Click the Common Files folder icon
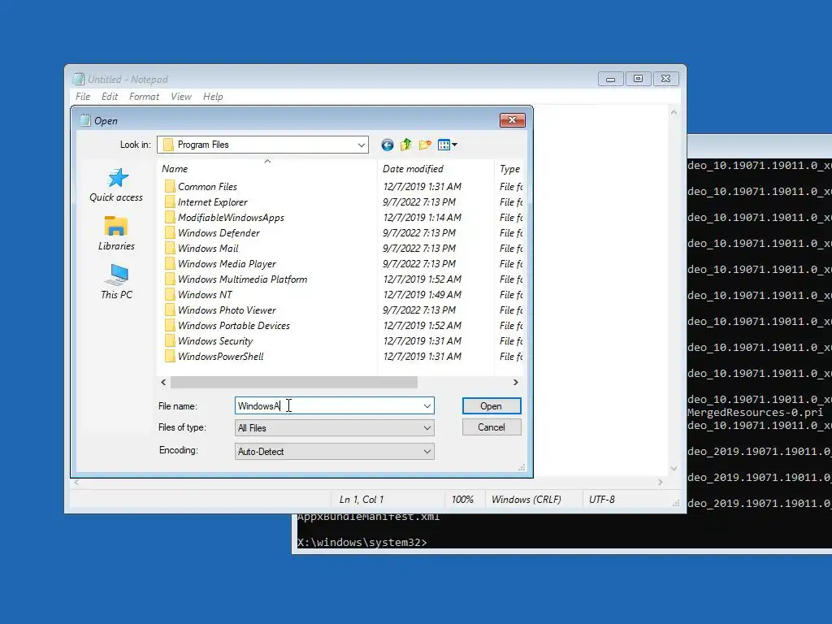The image size is (832, 624). point(170,186)
